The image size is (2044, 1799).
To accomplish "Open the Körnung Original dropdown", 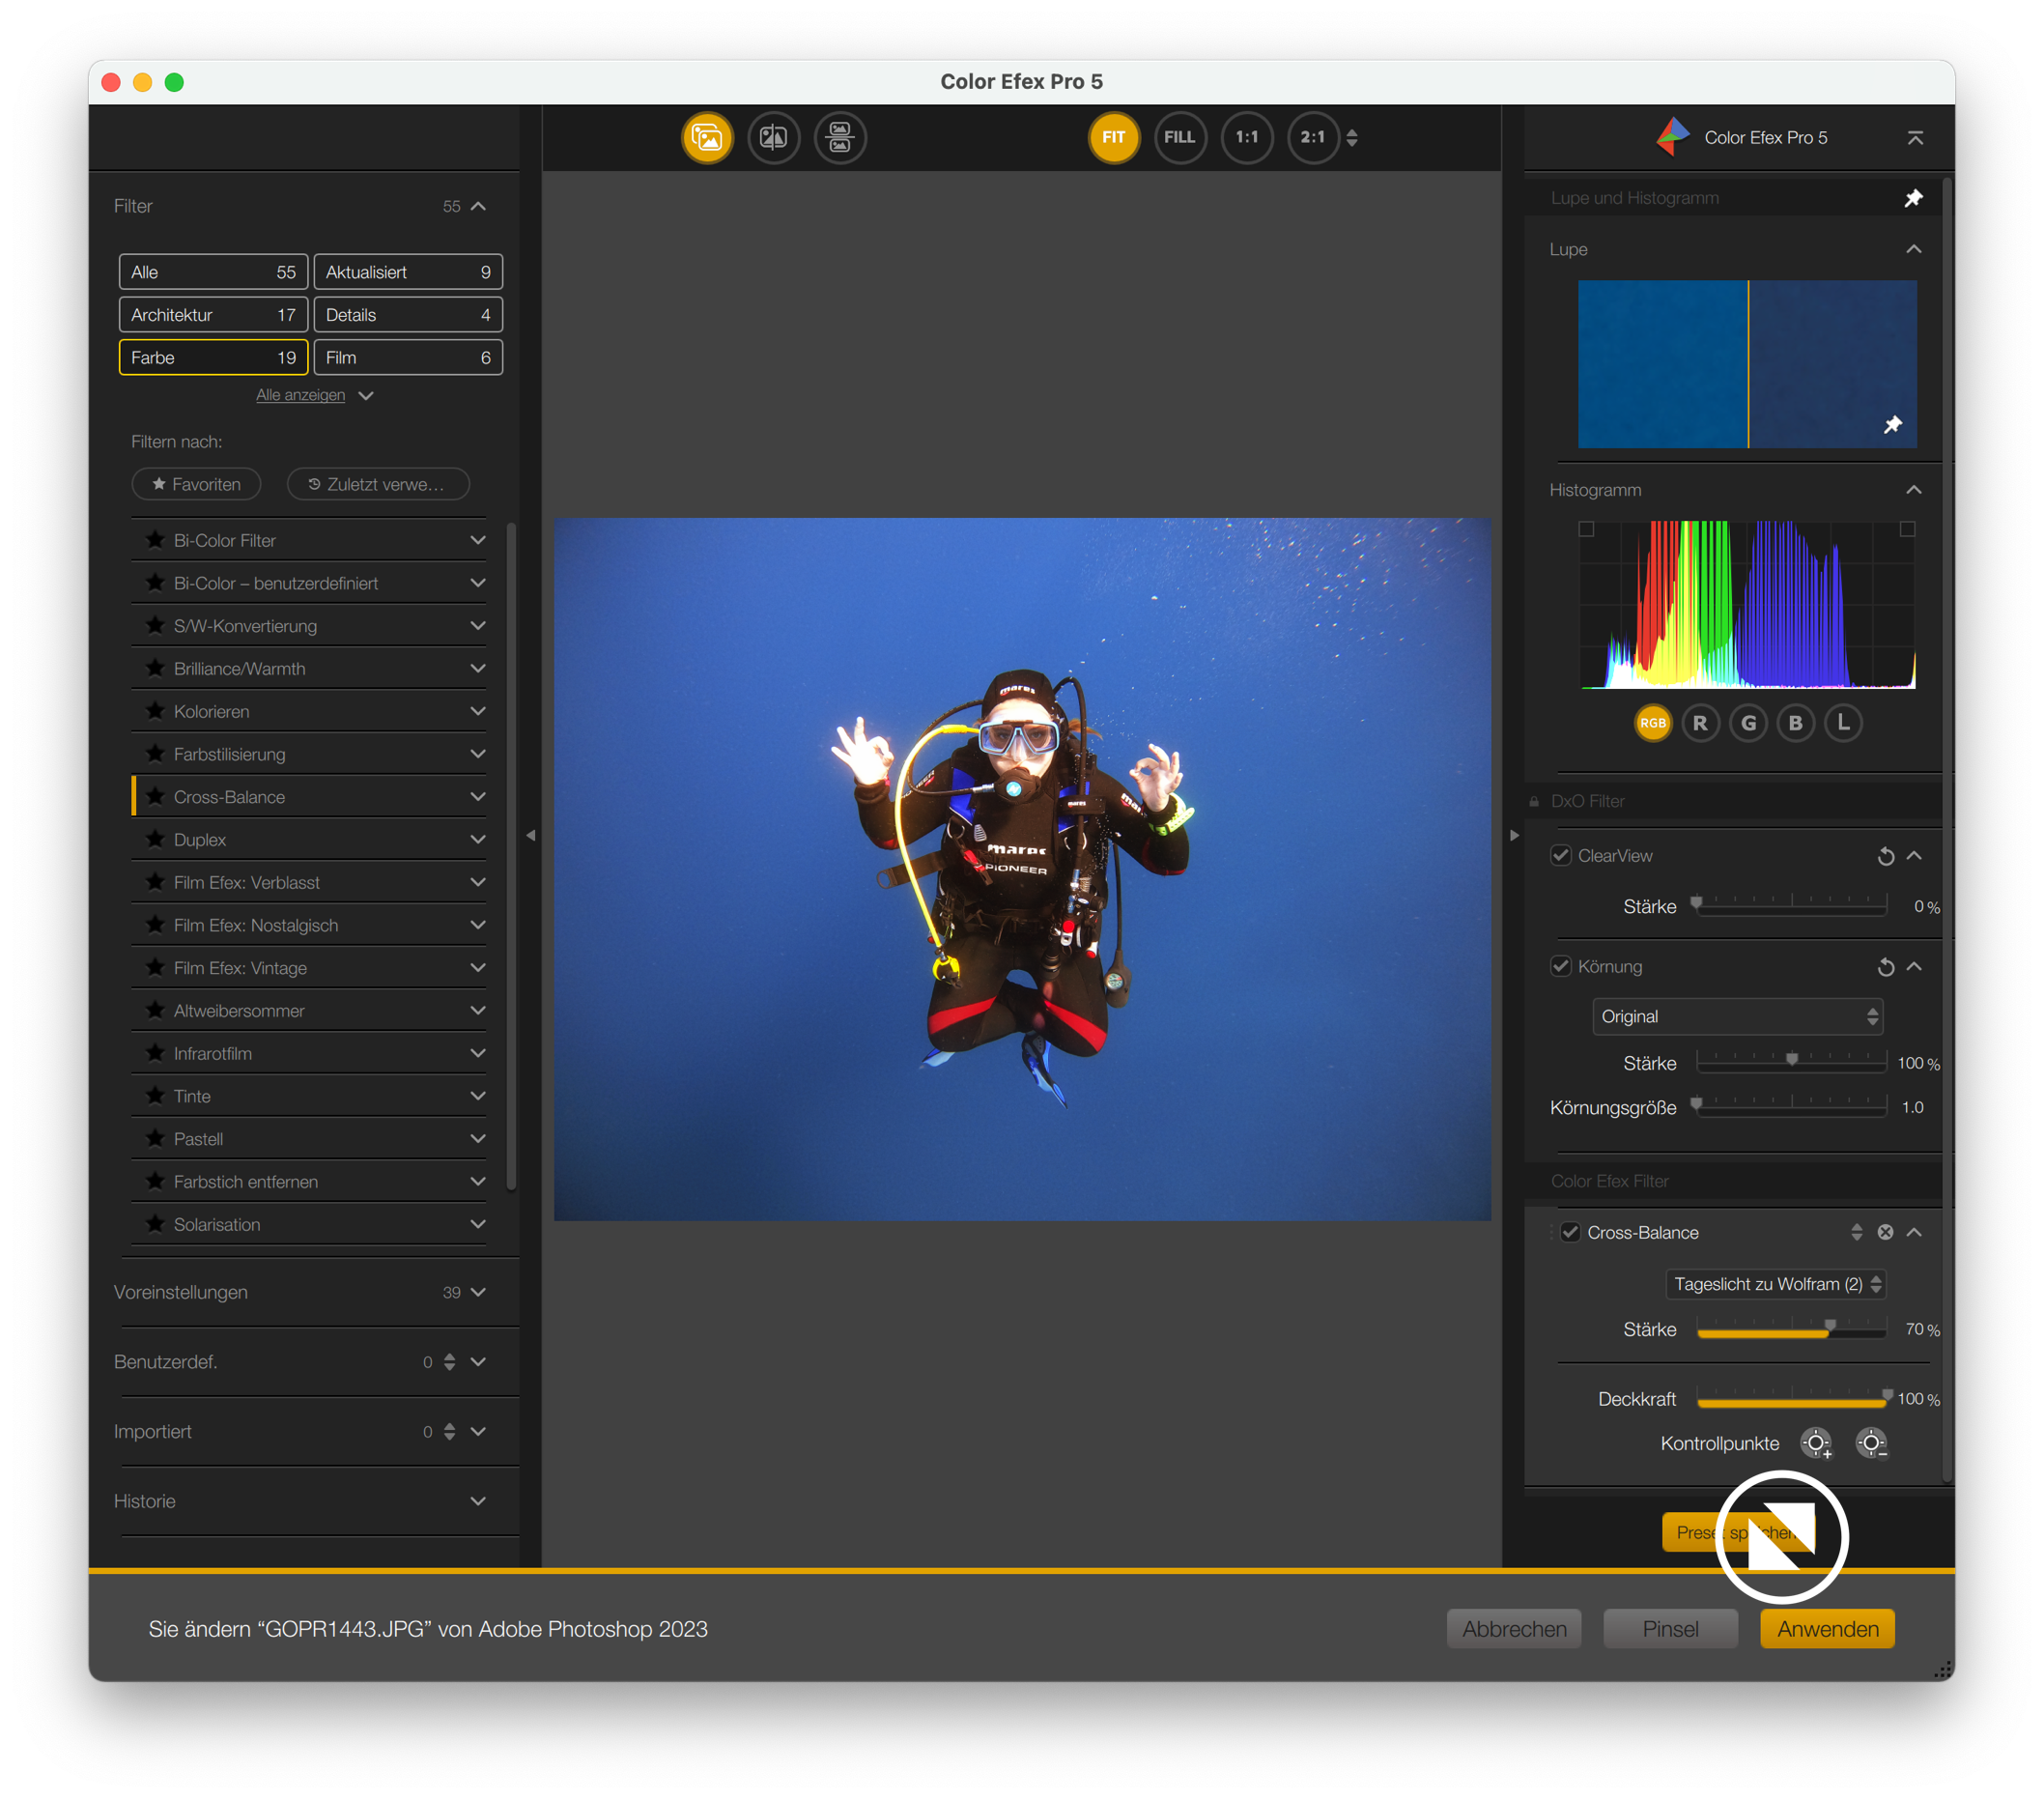I will (1738, 1016).
